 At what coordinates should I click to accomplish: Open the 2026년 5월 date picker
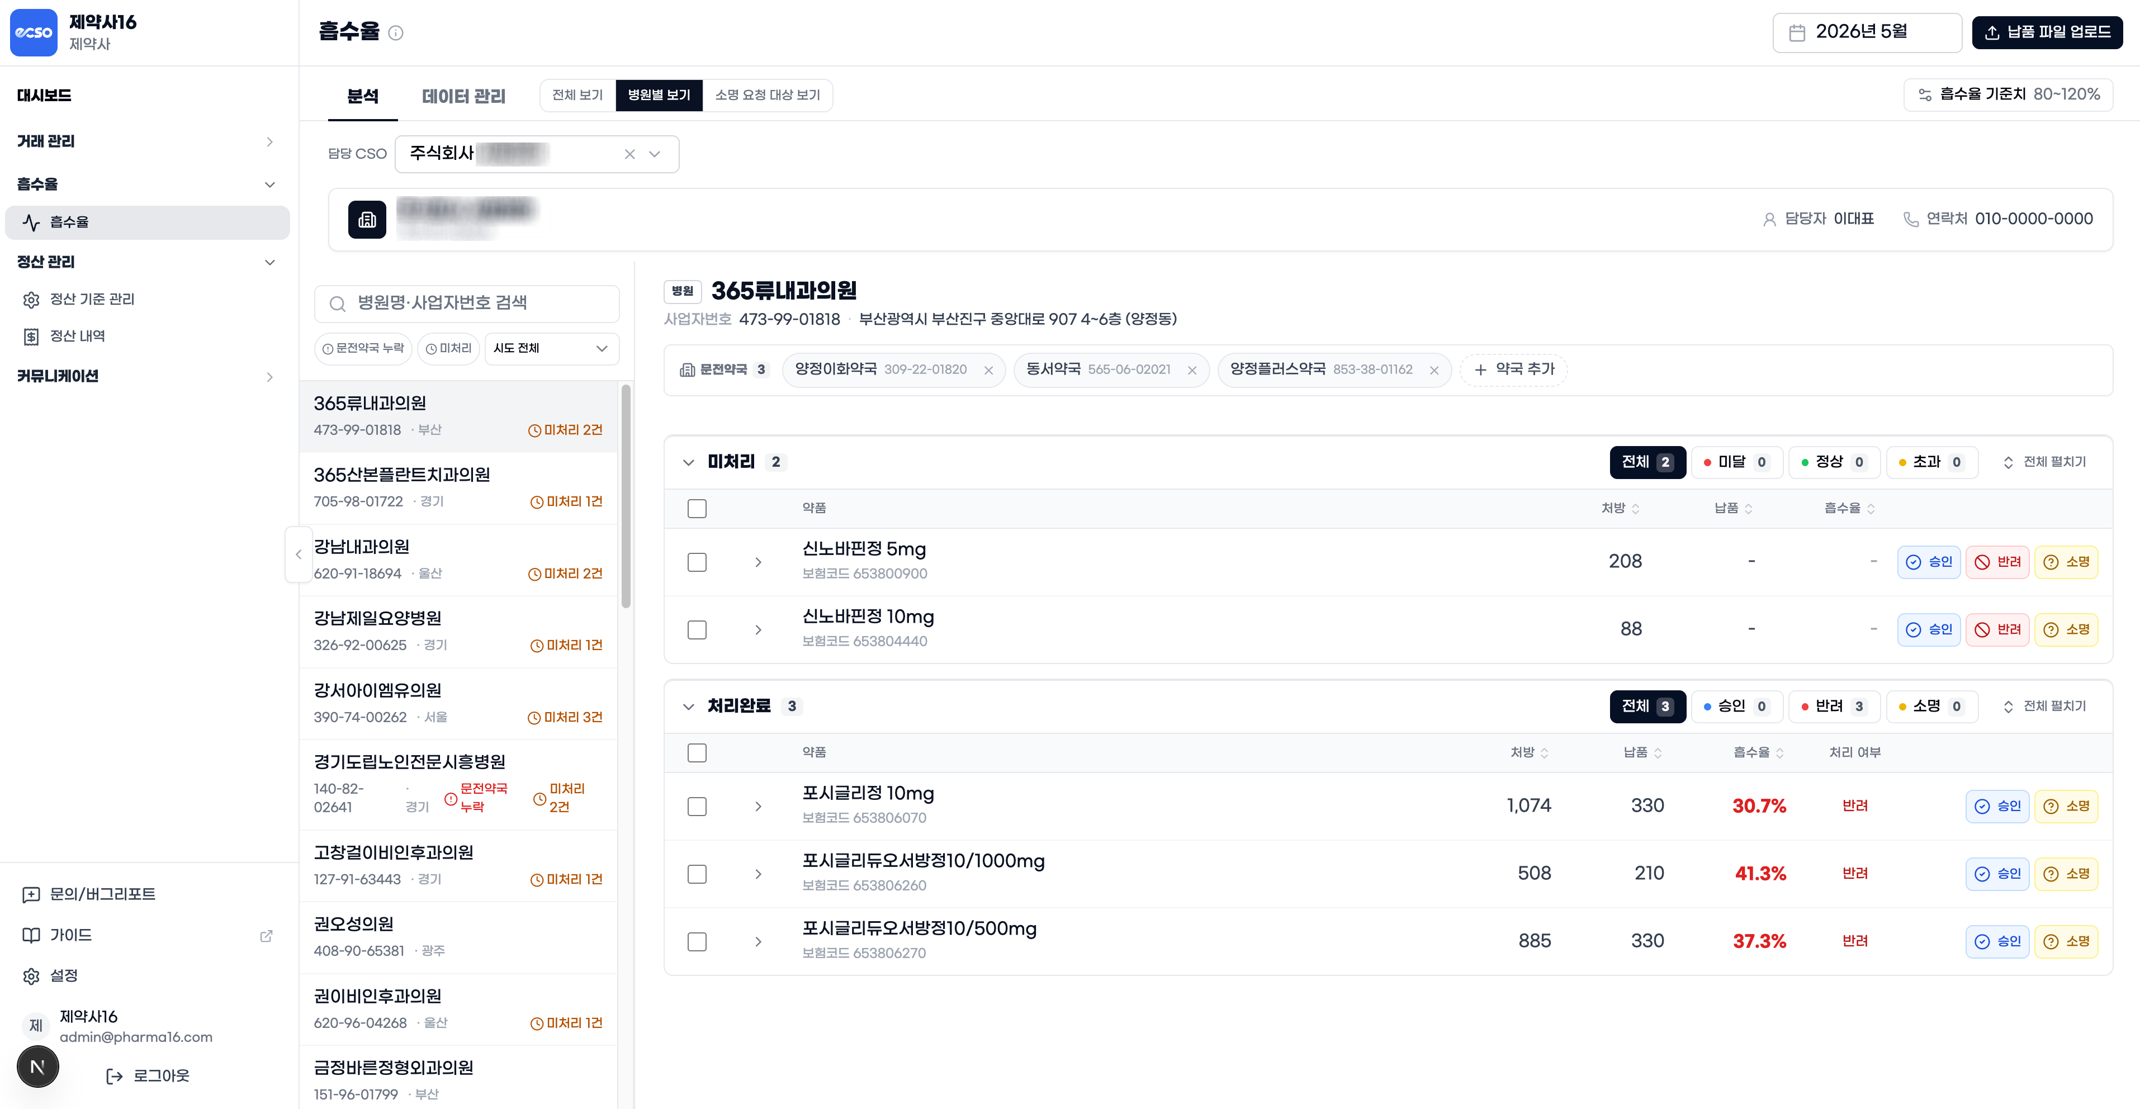coord(1867,33)
